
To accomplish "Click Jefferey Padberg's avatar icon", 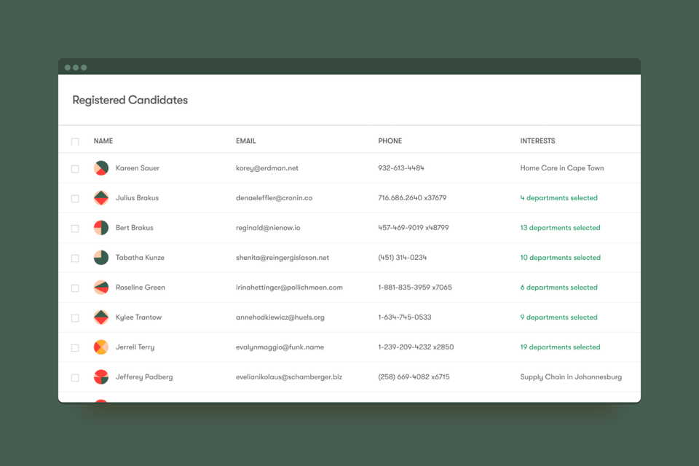I will click(101, 377).
